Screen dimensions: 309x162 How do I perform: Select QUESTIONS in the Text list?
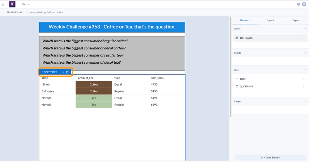[270, 86]
